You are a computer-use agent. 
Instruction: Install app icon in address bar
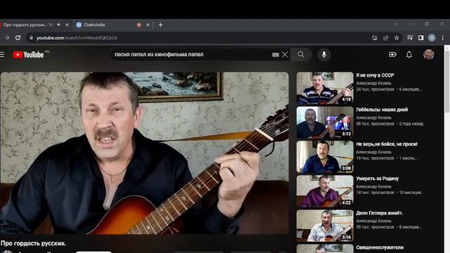[375, 37]
